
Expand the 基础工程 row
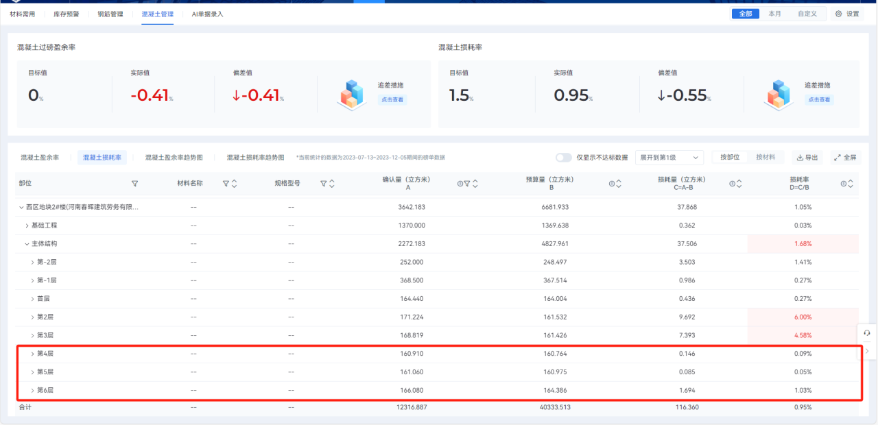point(27,226)
